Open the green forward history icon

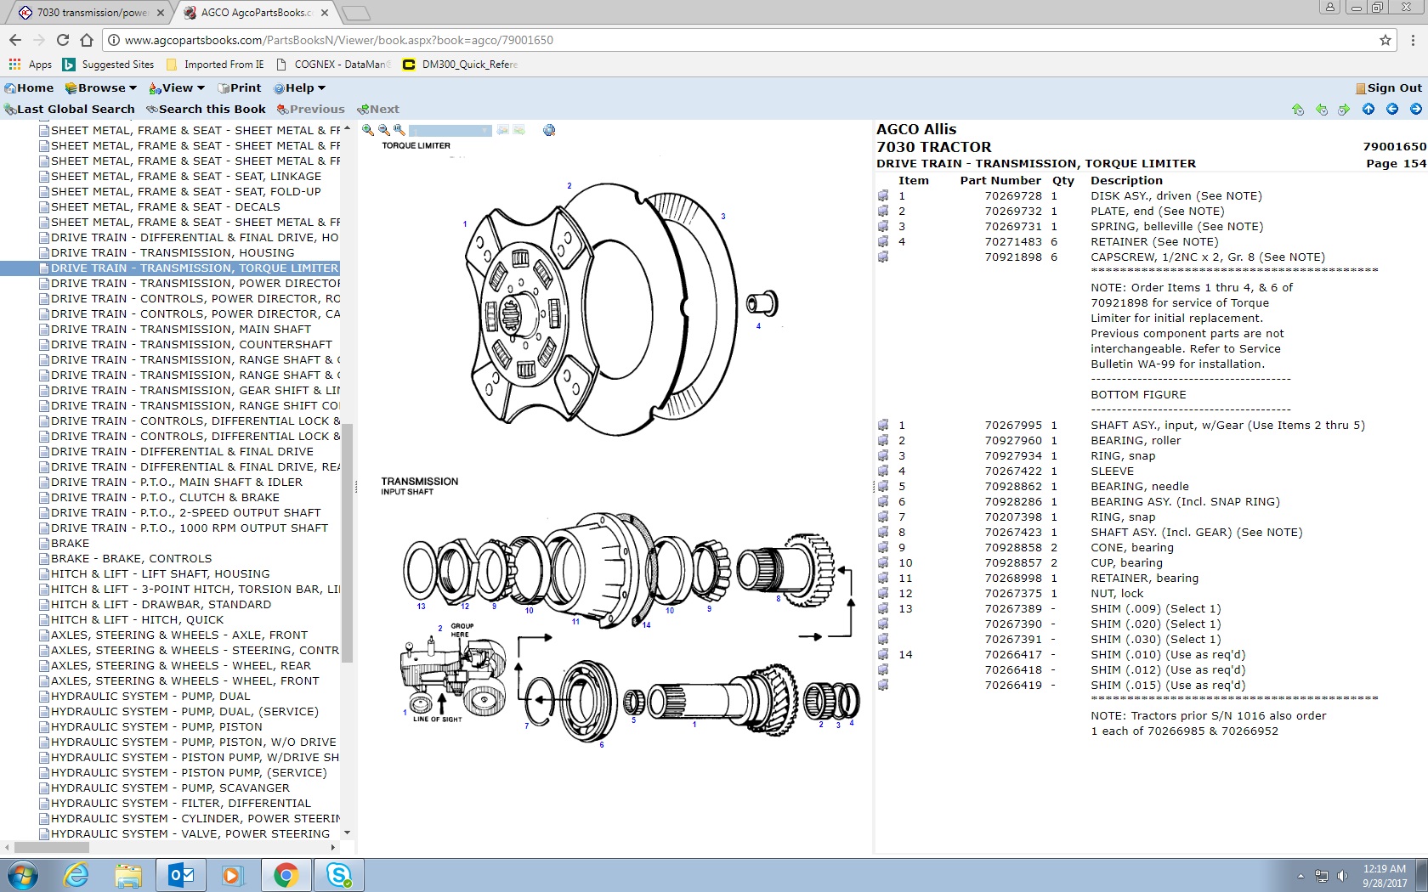pyautogui.click(x=1344, y=109)
